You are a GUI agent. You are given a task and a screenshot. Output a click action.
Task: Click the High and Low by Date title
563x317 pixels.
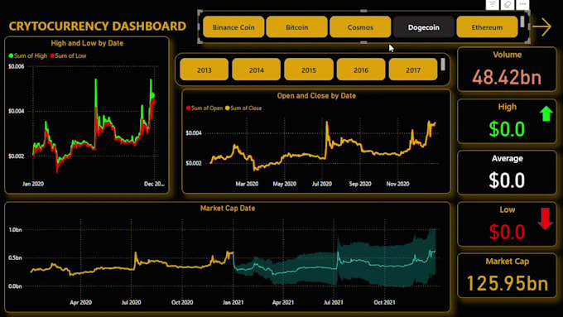click(87, 43)
